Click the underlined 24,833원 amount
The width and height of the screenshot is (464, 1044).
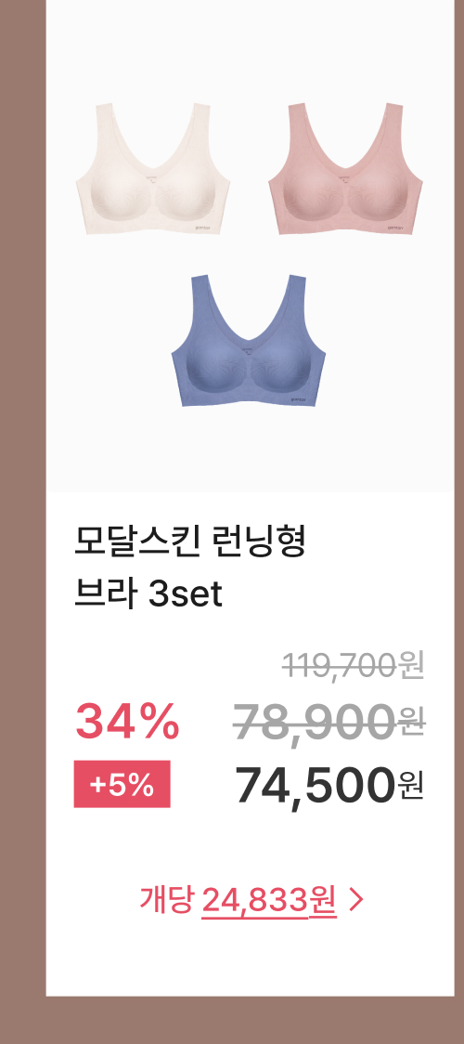click(x=269, y=902)
